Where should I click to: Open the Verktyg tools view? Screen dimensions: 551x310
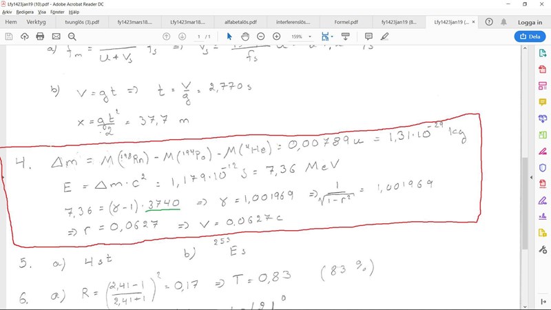(x=36, y=22)
